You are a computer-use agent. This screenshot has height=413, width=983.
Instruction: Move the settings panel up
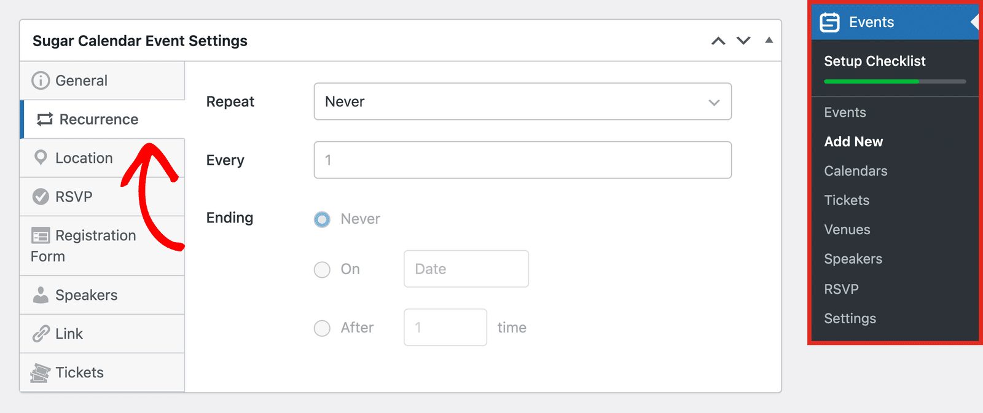tap(718, 41)
